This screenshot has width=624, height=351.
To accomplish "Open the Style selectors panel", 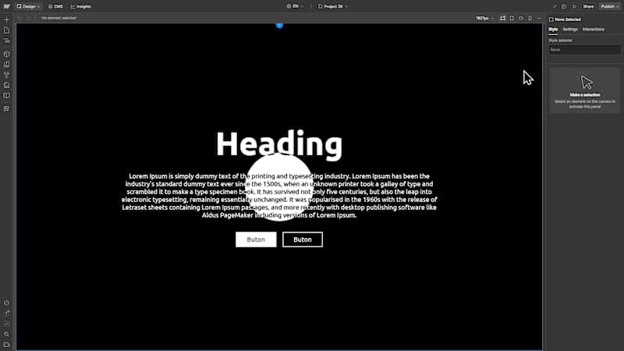I will (6, 75).
